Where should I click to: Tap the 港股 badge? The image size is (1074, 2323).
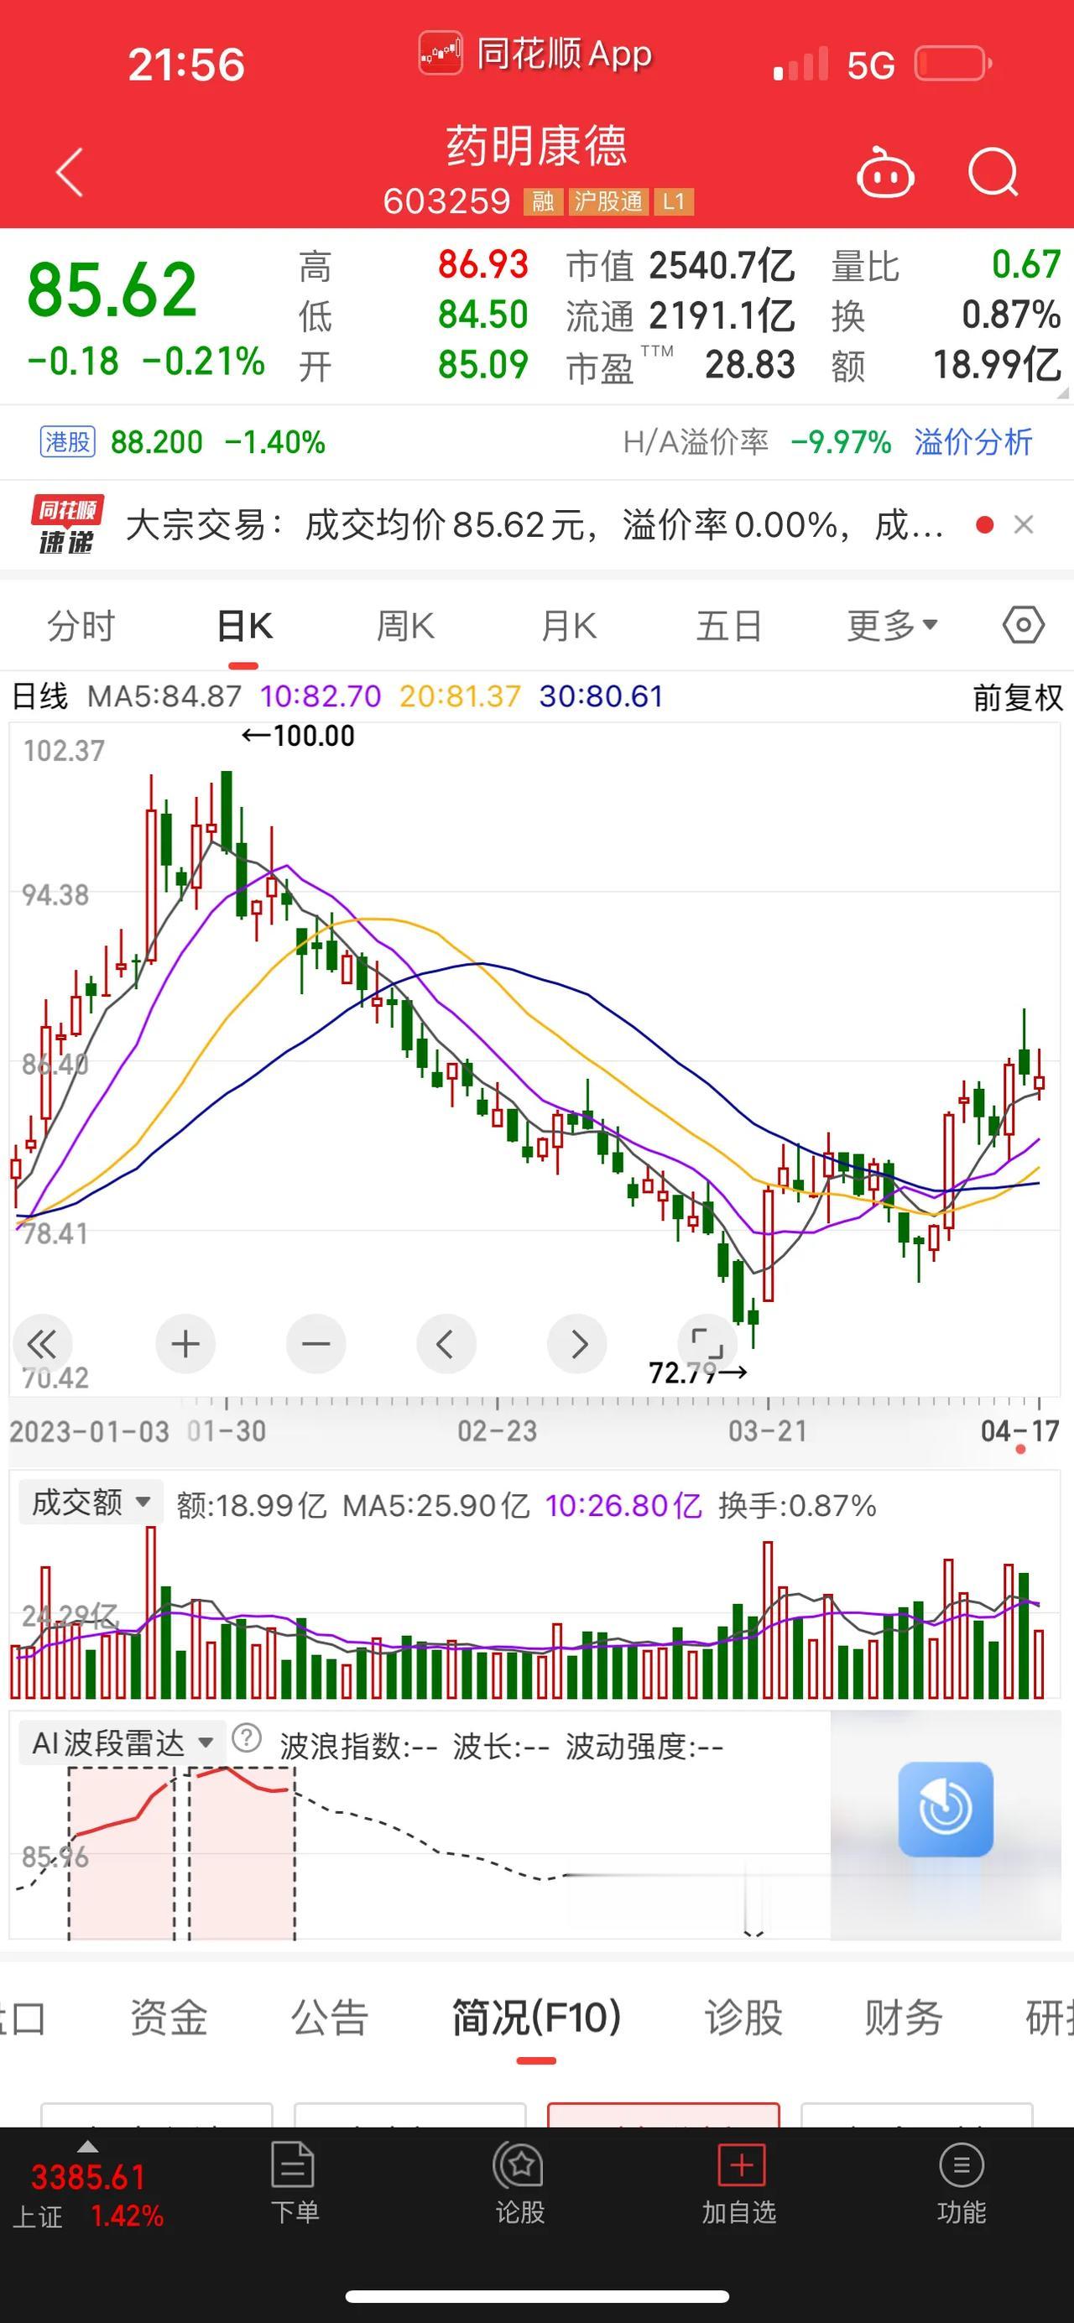[68, 442]
